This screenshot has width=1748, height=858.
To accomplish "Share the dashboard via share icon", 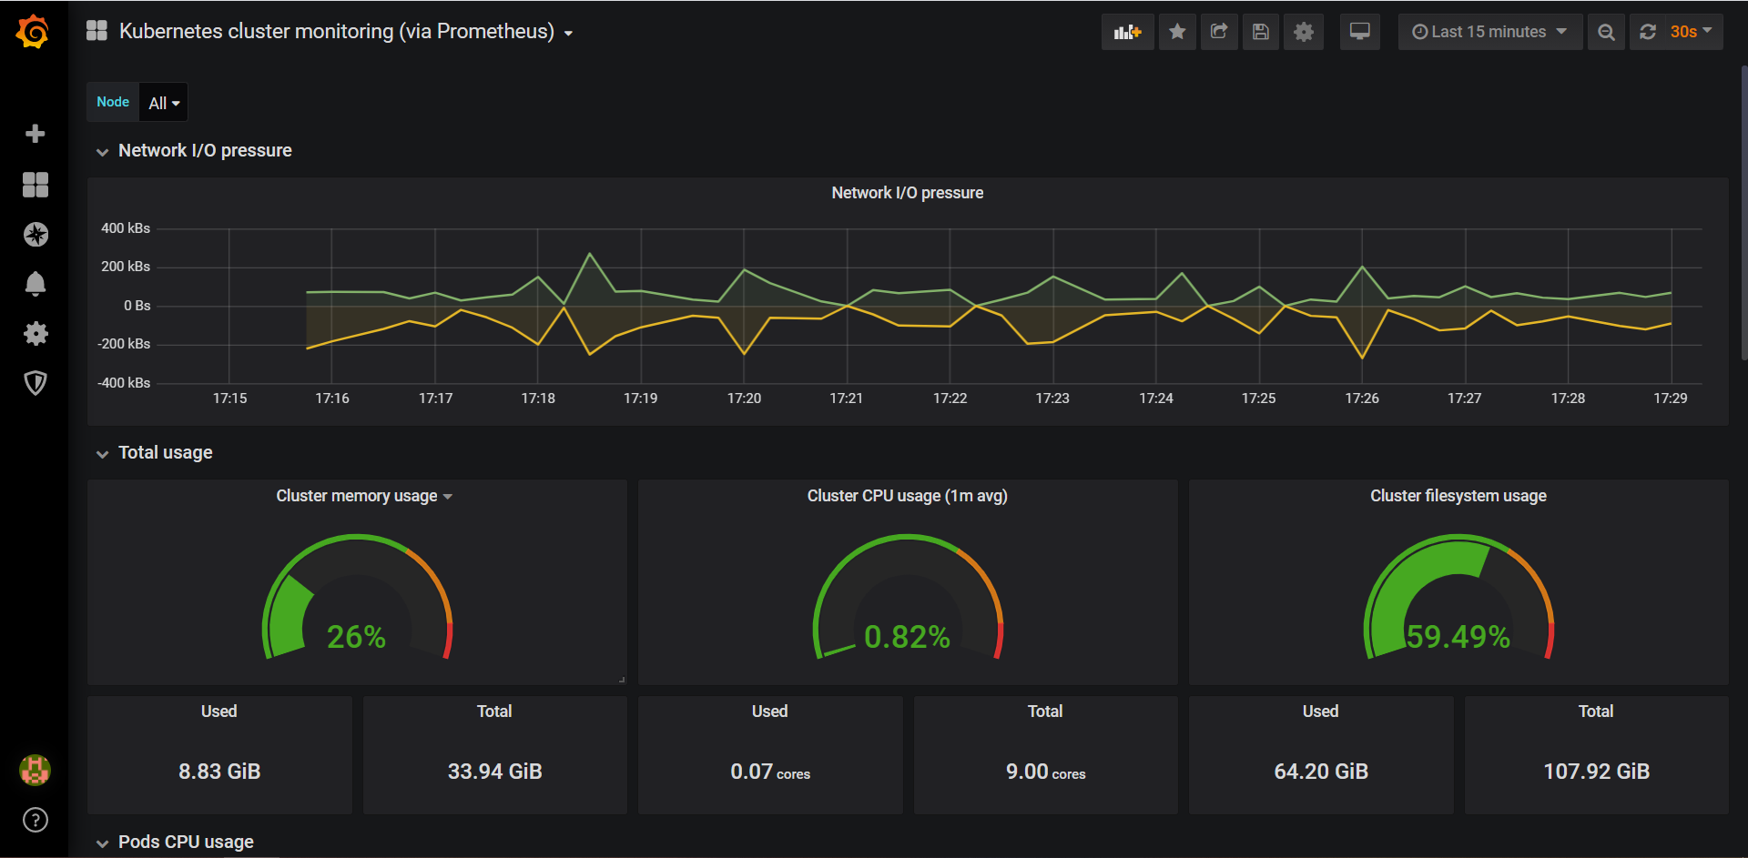I will (x=1219, y=32).
